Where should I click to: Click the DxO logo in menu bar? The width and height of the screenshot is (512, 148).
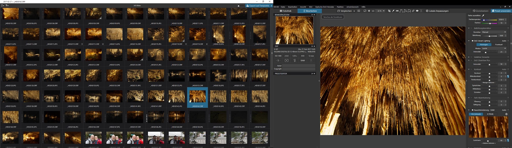pyautogui.click(x=276, y=7)
